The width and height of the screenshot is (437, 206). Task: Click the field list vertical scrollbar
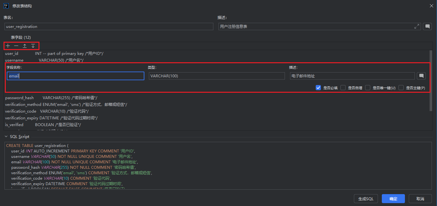[x=431, y=81]
